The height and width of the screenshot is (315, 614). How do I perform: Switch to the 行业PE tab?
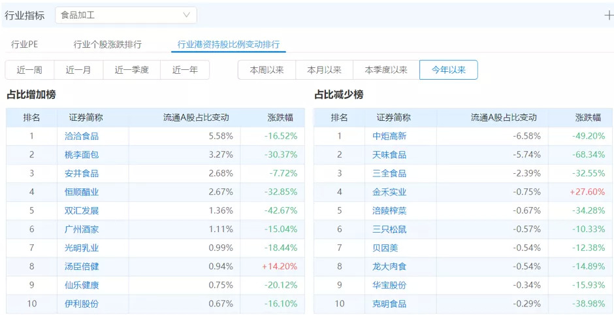coord(24,44)
